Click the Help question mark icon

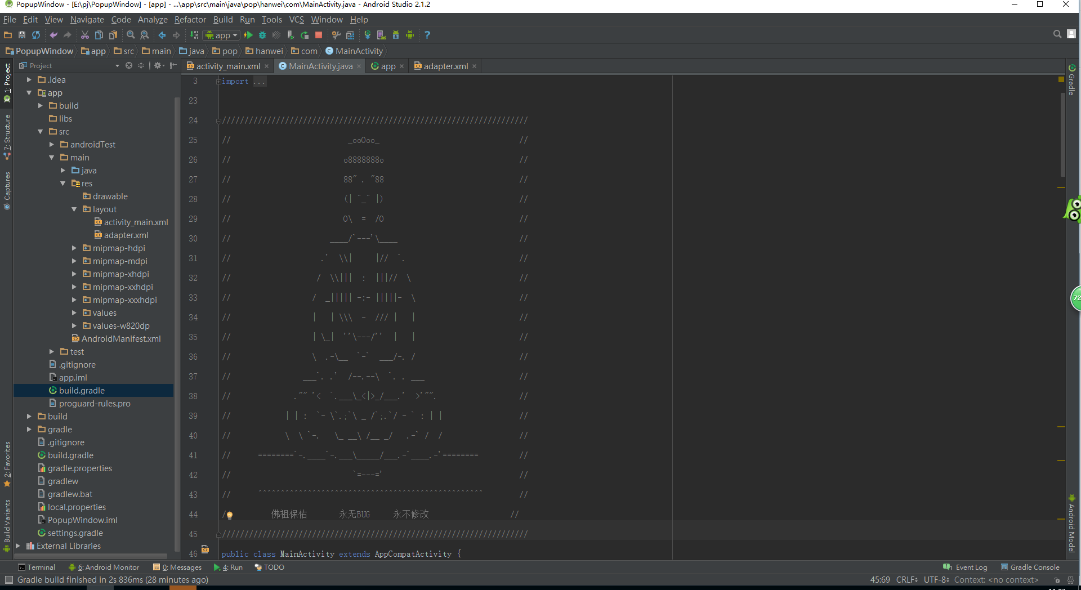coord(427,35)
